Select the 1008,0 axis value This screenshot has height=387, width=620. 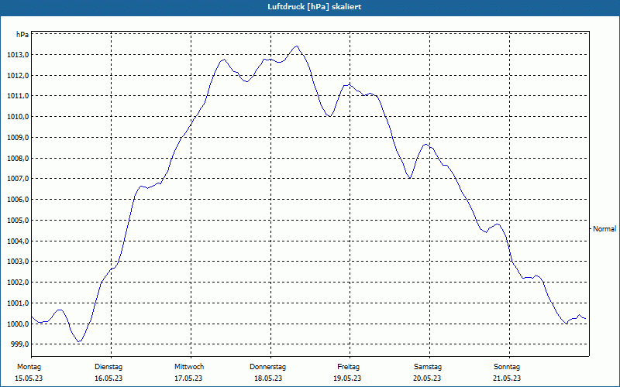(x=18, y=159)
